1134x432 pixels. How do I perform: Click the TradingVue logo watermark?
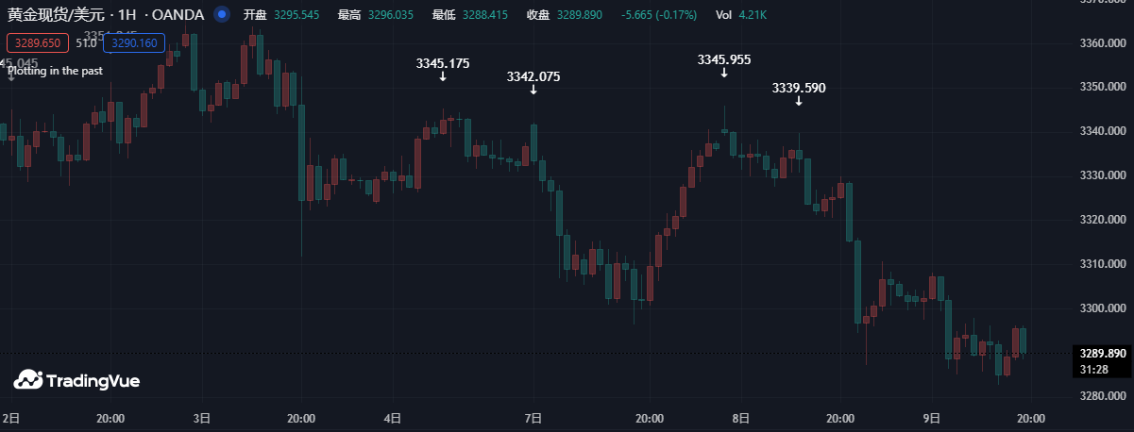coord(76,380)
